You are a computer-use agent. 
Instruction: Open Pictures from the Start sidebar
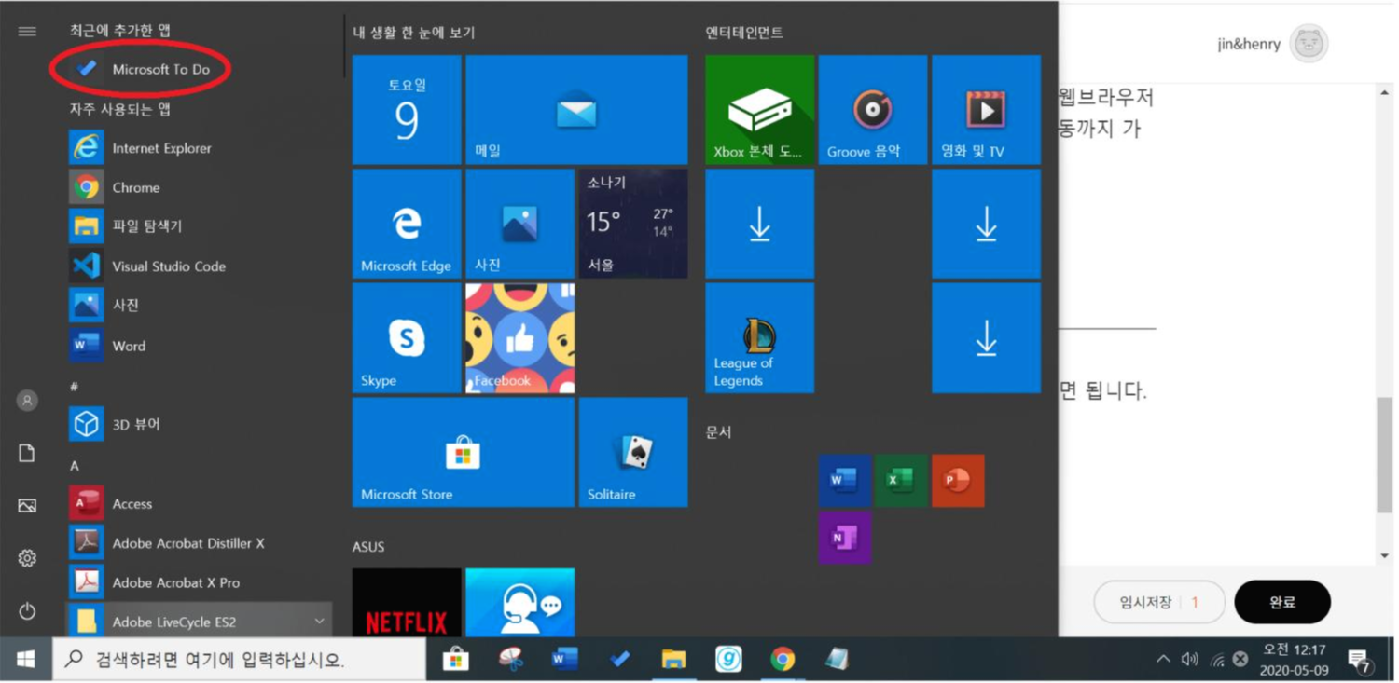point(27,506)
